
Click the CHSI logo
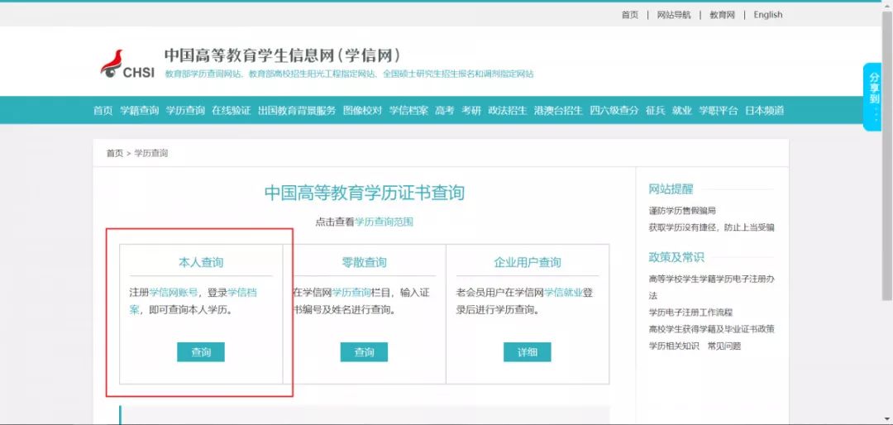tap(127, 64)
